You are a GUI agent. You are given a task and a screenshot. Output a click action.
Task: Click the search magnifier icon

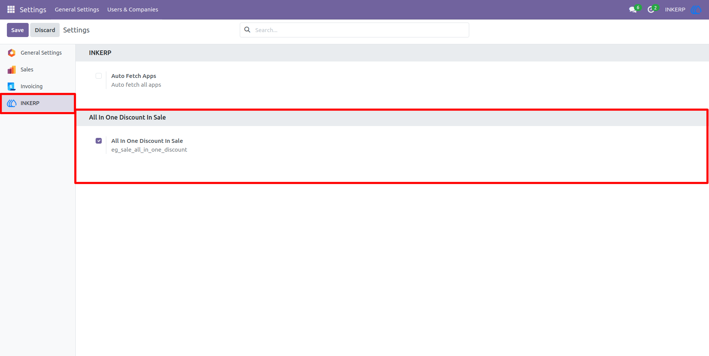pos(247,30)
